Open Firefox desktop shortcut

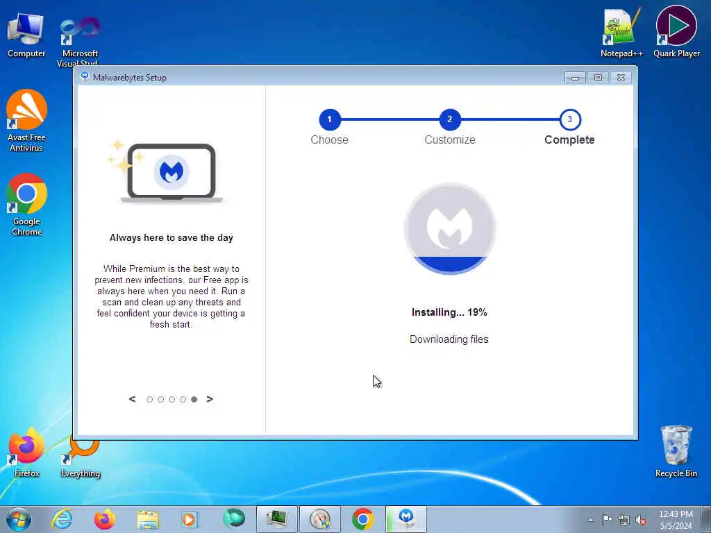[26, 453]
